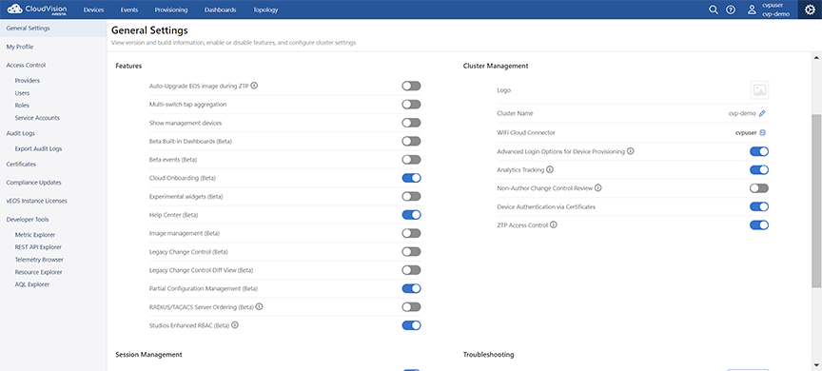This screenshot has width=822, height=371.
Task: Edit Cluster Name with pencil icon
Action: [762, 113]
